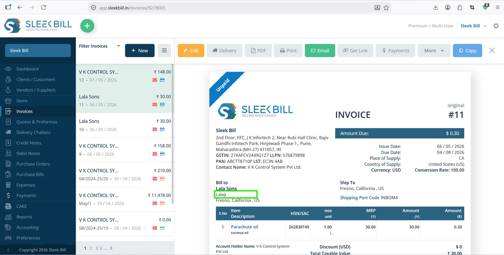This screenshot has width=504, height=255.
Task: Open the Invoices section in sidebar
Action: tap(38, 111)
